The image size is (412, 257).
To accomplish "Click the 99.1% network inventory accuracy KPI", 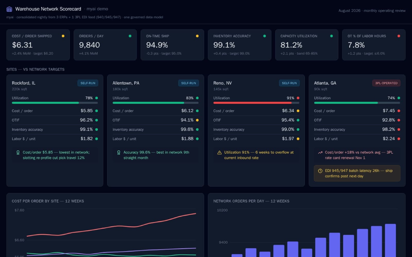I will (x=224, y=45).
